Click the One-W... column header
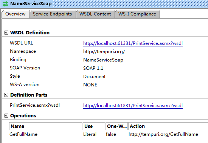The width and height of the screenshot is (208, 143). click(x=116, y=126)
